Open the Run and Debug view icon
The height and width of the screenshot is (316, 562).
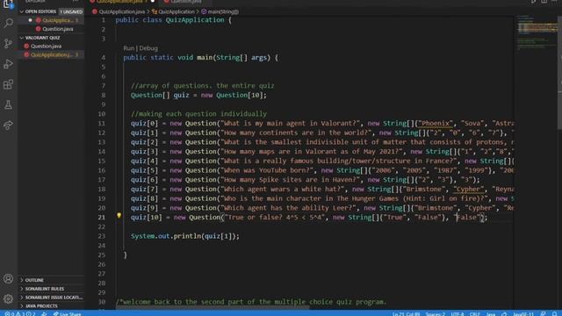click(x=8, y=64)
